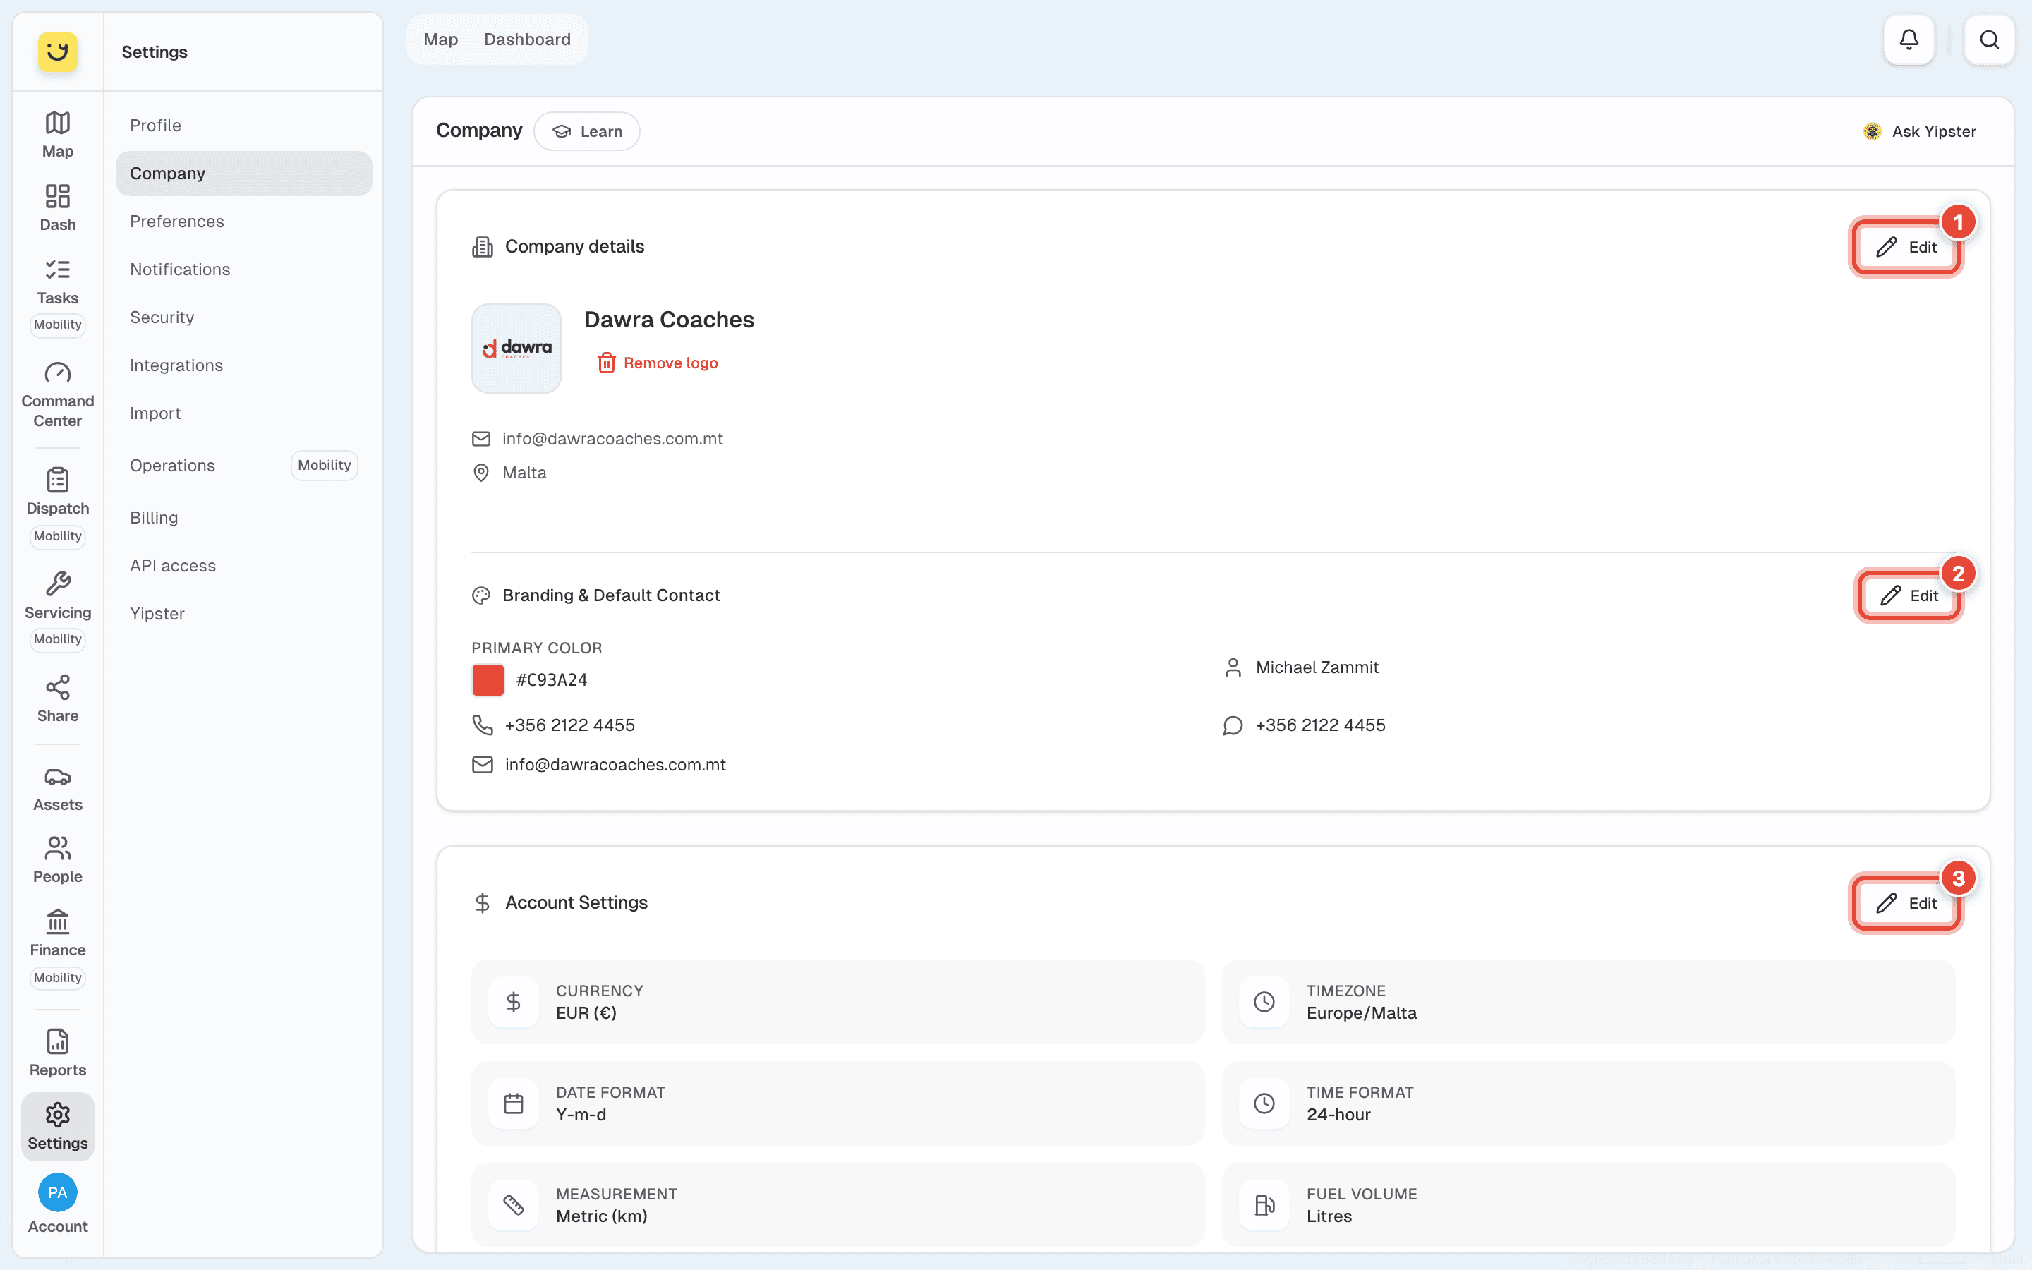Open Import settings section

[243, 413]
